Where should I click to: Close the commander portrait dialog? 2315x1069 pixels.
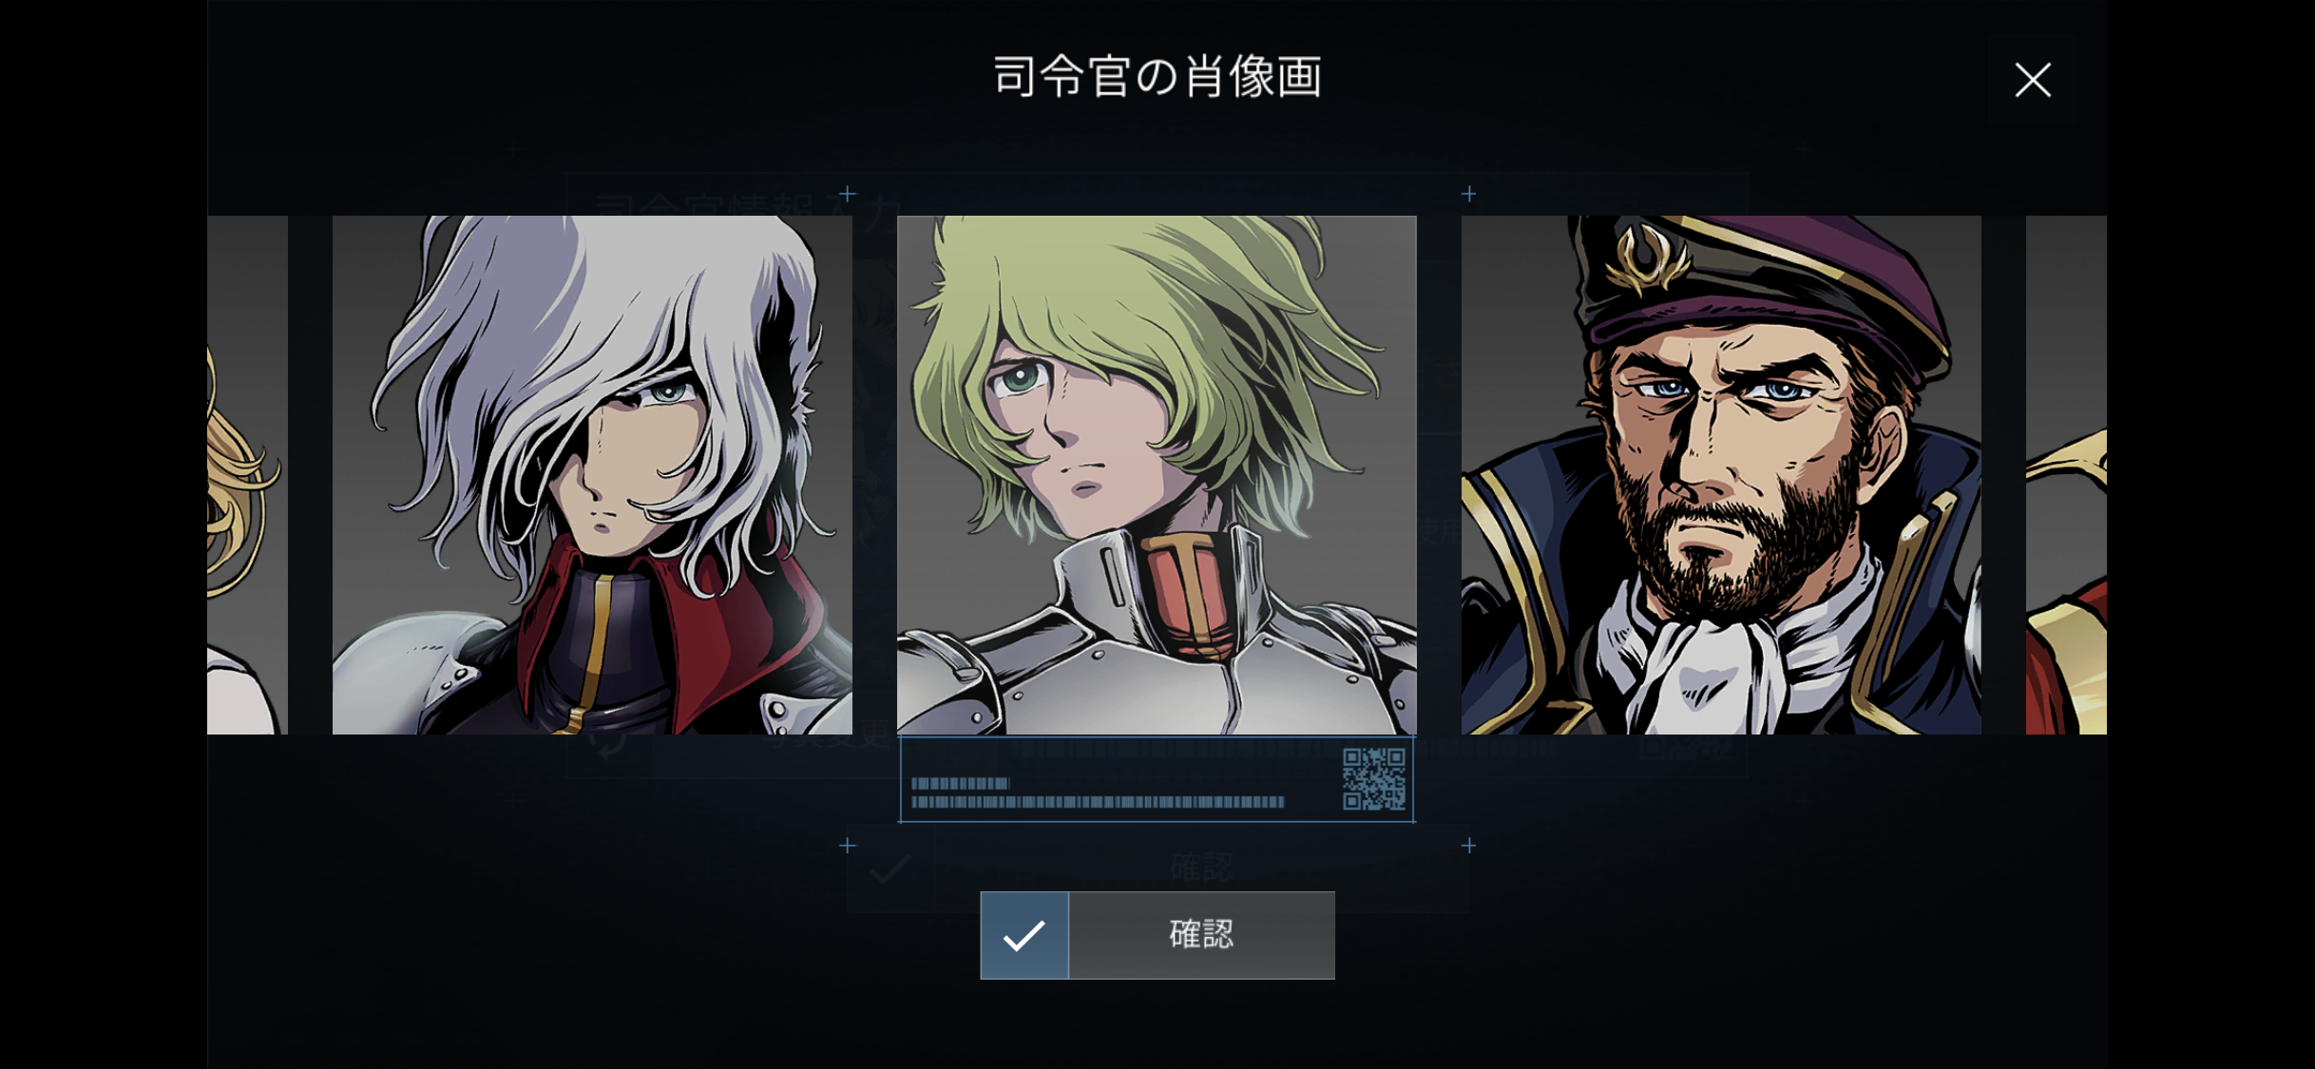coord(2032,80)
